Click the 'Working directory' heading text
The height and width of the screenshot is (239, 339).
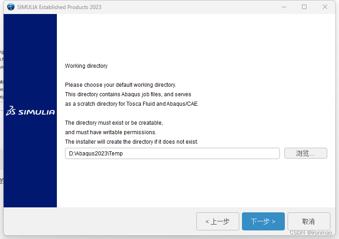click(x=86, y=66)
